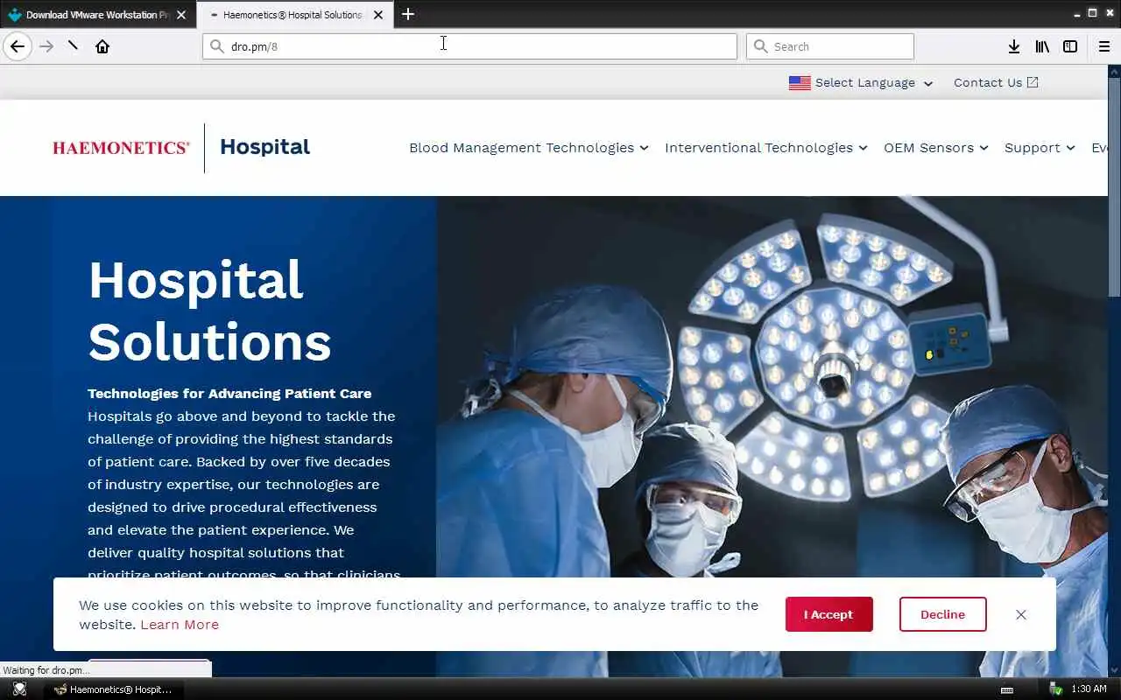The image size is (1121, 700).
Task: Click the green shield tray icon
Action: tap(1055, 689)
